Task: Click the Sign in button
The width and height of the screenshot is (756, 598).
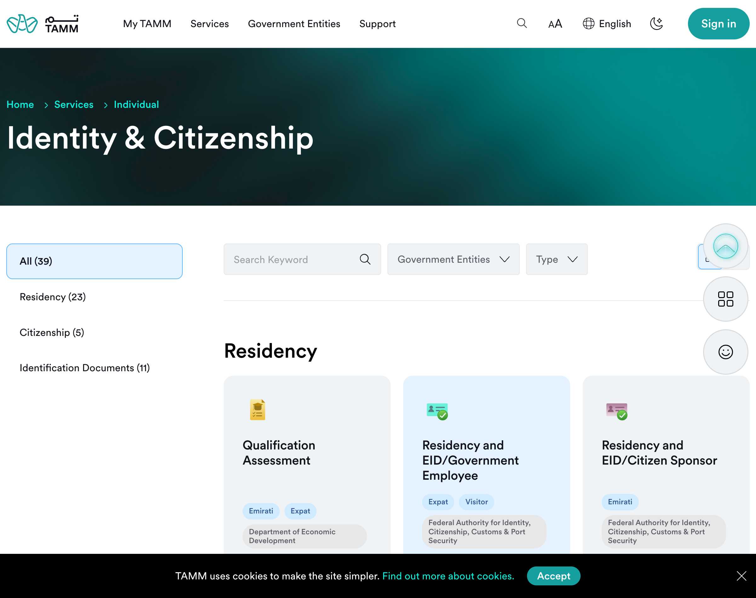Action: pos(718,23)
